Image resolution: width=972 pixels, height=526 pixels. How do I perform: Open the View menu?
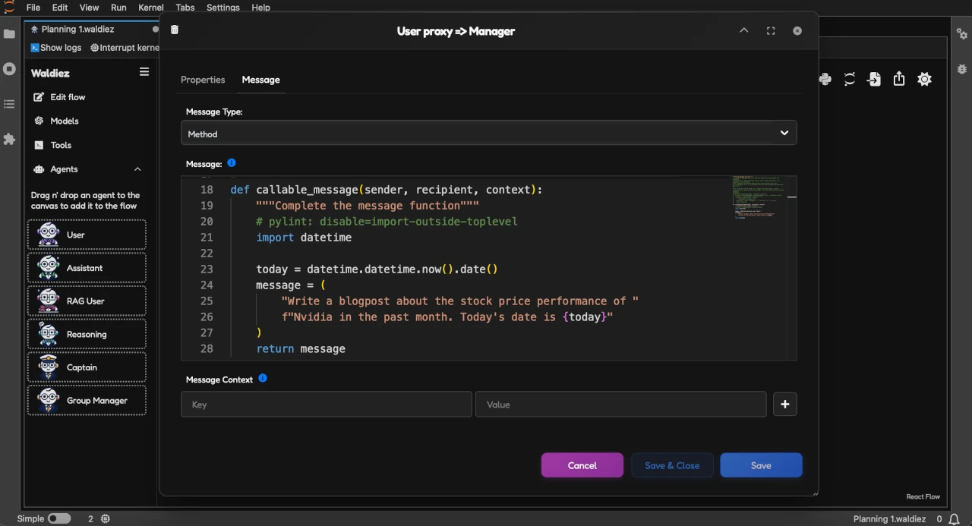point(89,8)
